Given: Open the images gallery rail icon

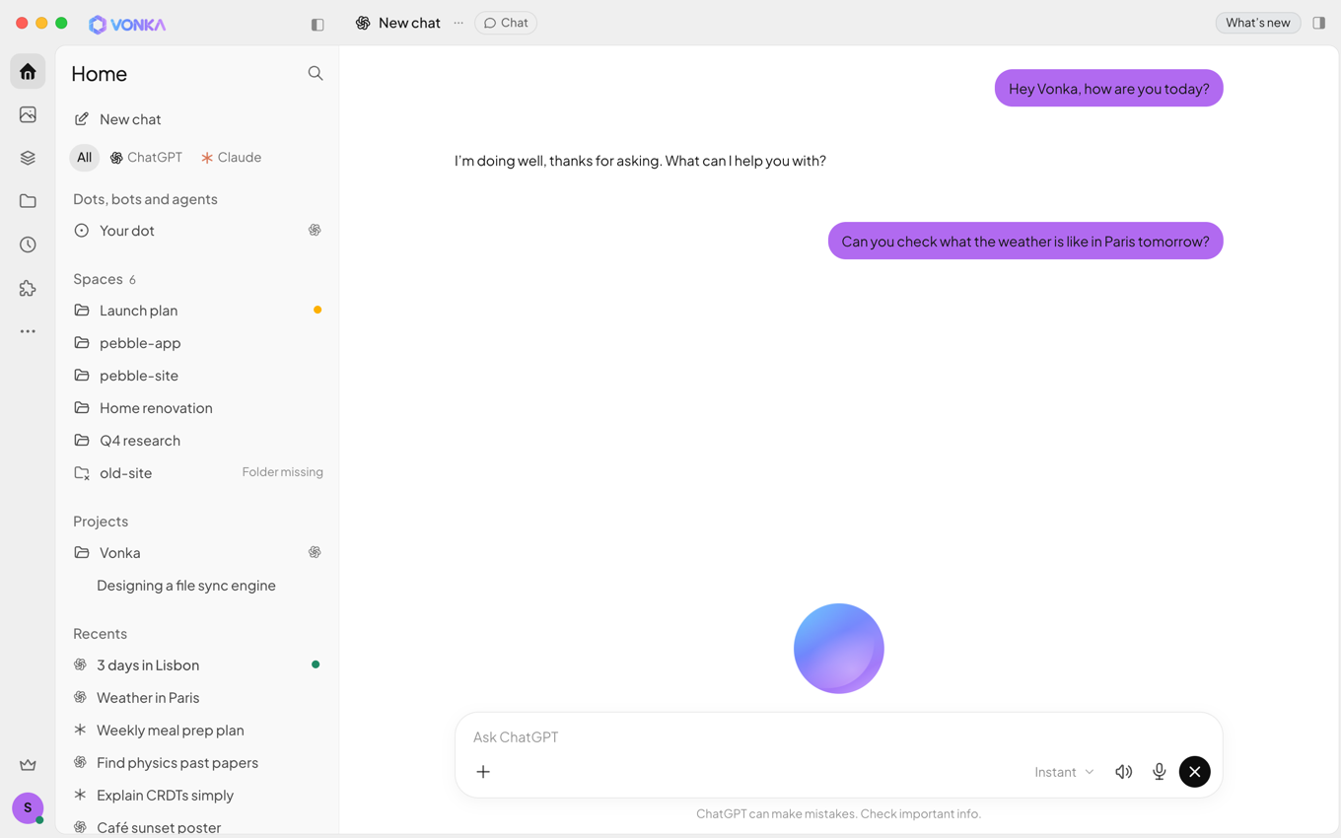Looking at the screenshot, I should click(28, 114).
